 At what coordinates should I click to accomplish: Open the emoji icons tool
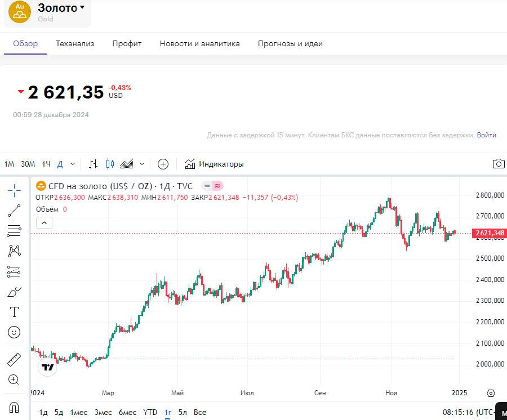click(x=15, y=332)
